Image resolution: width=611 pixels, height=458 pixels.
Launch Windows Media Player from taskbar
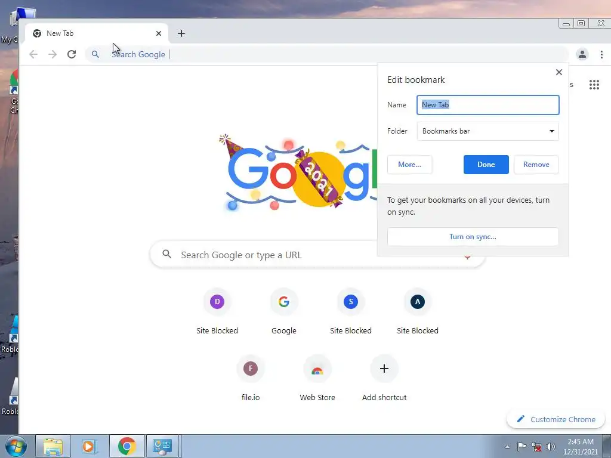[x=90, y=446]
